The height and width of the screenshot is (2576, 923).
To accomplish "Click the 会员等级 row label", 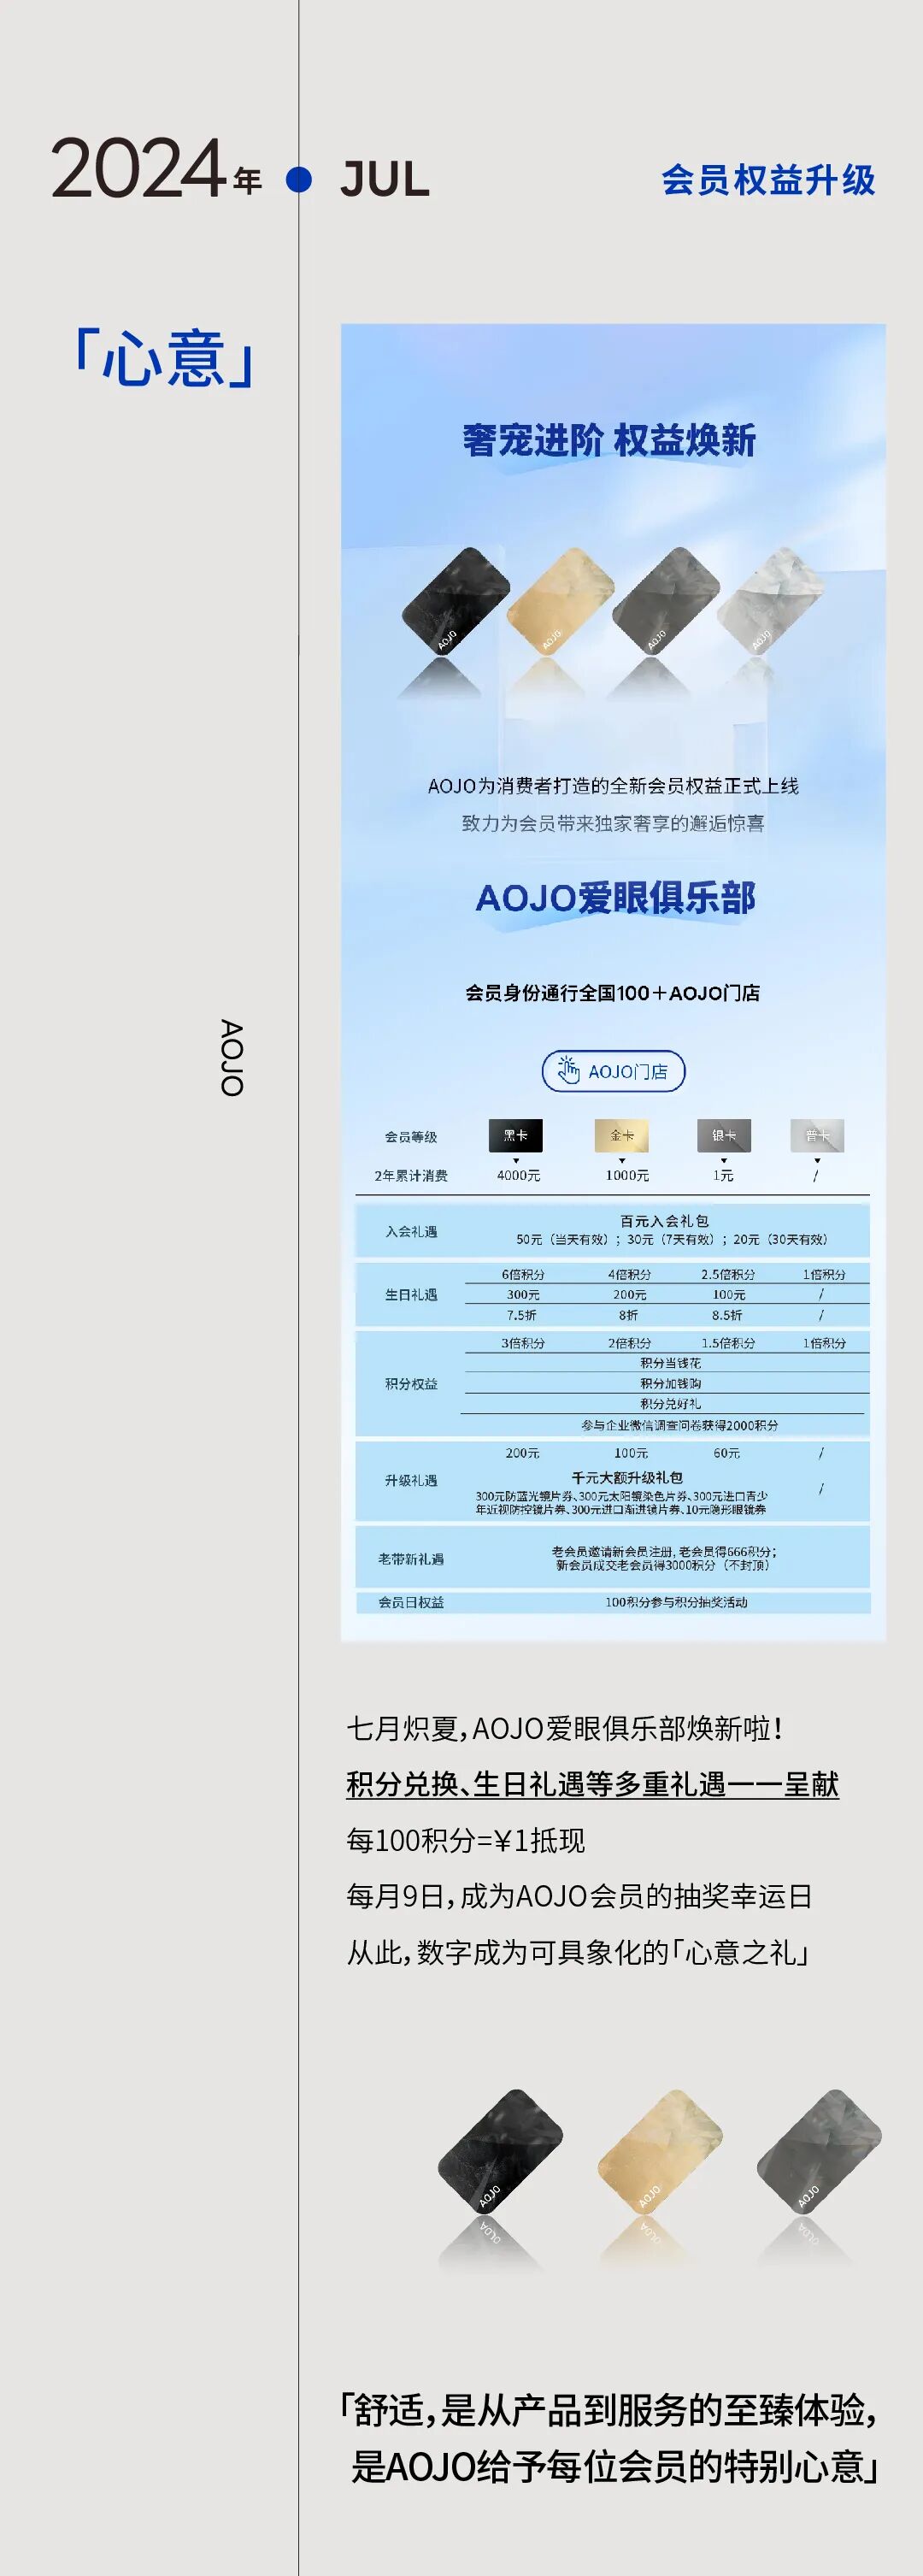I will [411, 1137].
